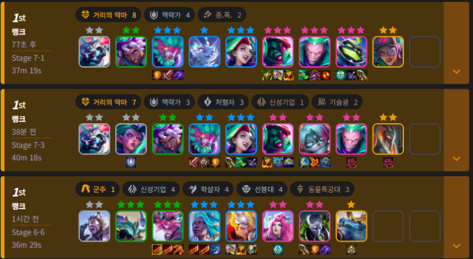Expand details of the Stage 7-3 match
Viewport: 473px width, 259px height.
point(456,159)
